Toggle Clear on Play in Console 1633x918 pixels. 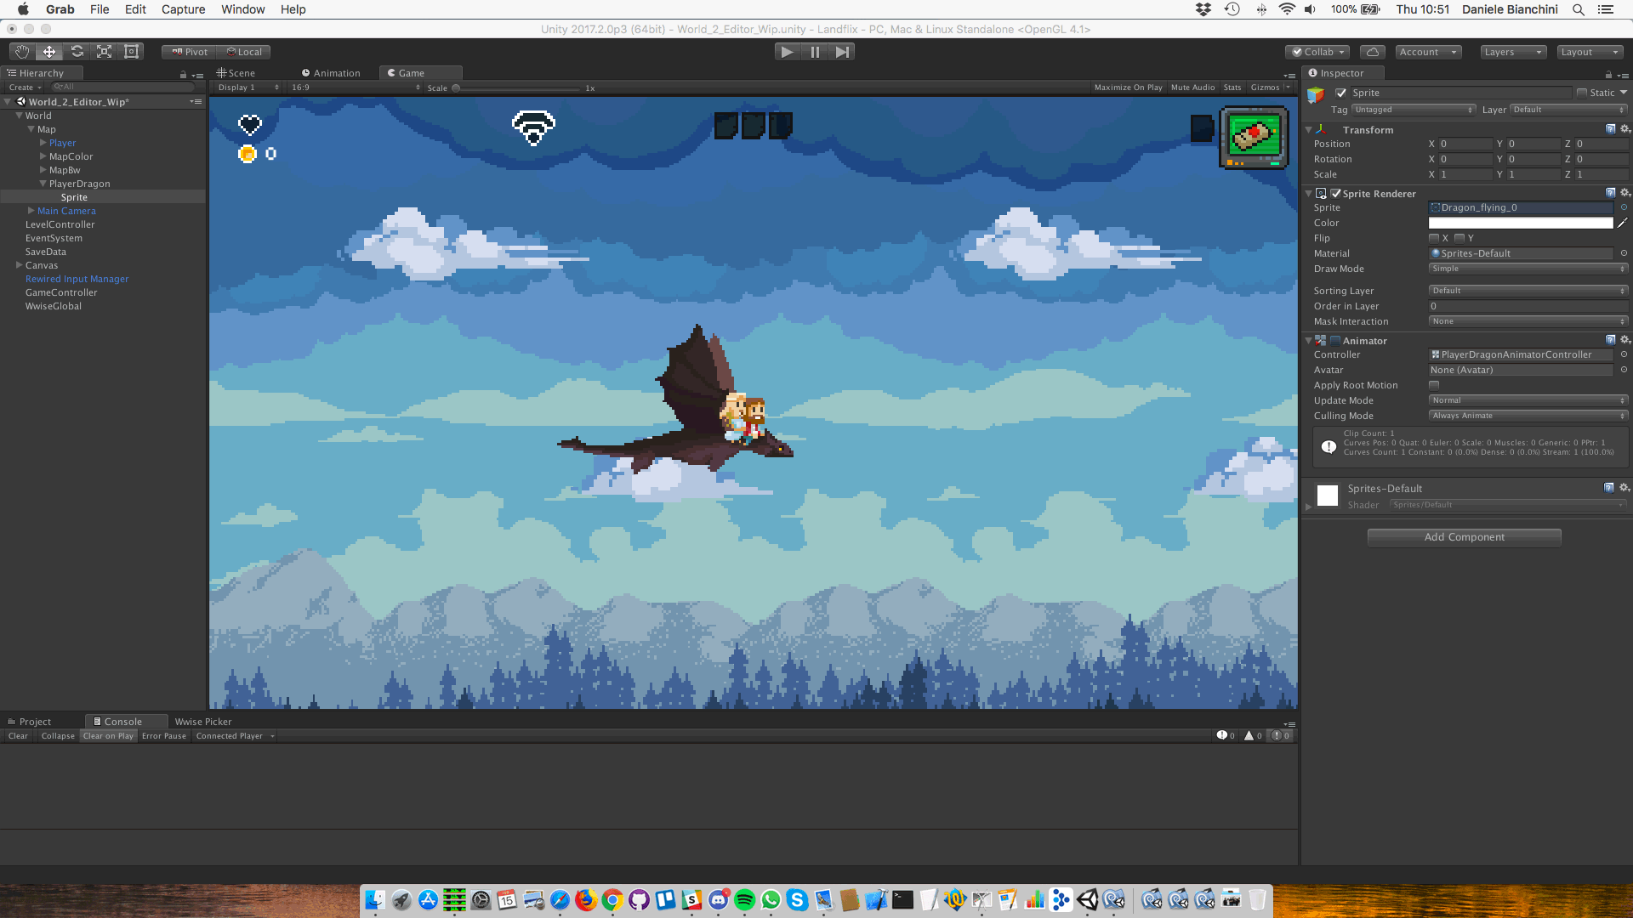click(108, 736)
